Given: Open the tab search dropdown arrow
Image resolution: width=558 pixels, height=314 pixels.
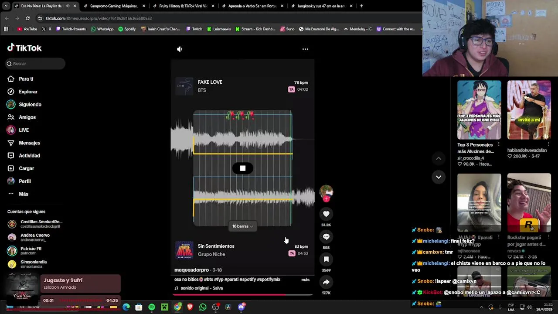Looking at the screenshot, I should [x=6, y=6].
